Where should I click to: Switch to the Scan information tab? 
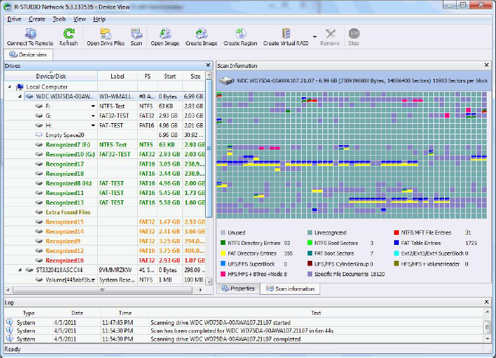(290, 289)
